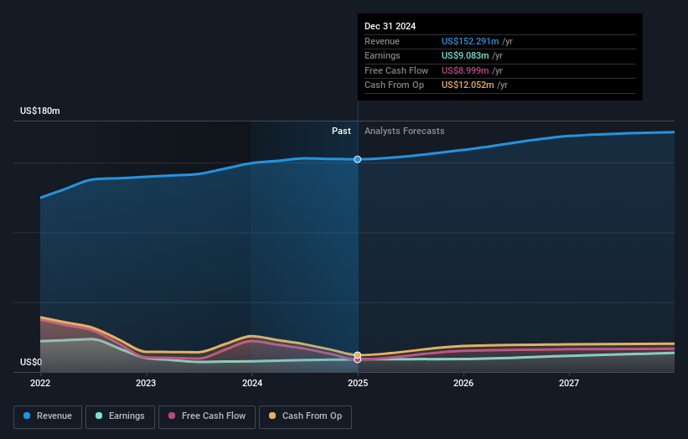Click the US$9.083m earnings value
Screen dimensions: 688x439
[x=465, y=55]
